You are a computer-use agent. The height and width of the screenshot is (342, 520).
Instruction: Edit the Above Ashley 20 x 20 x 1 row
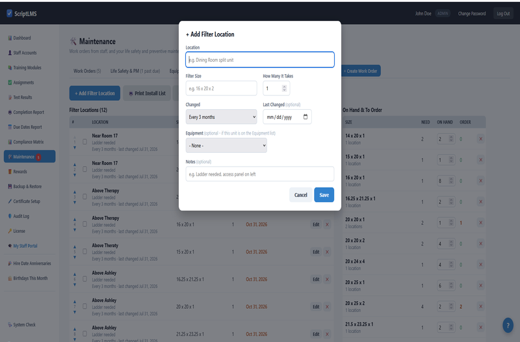(316, 306)
